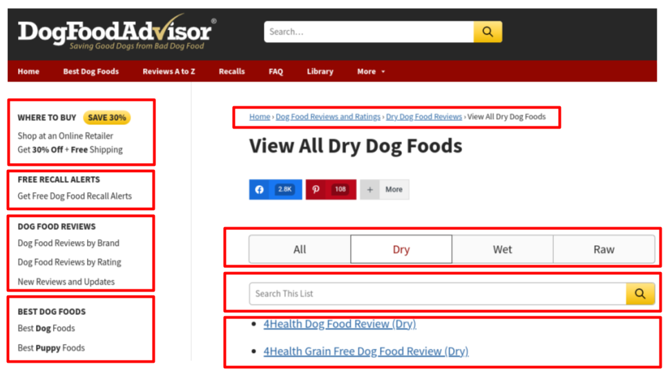Open Best Dog Foods navigation item
Screen dimensions: 663x373
point(91,71)
